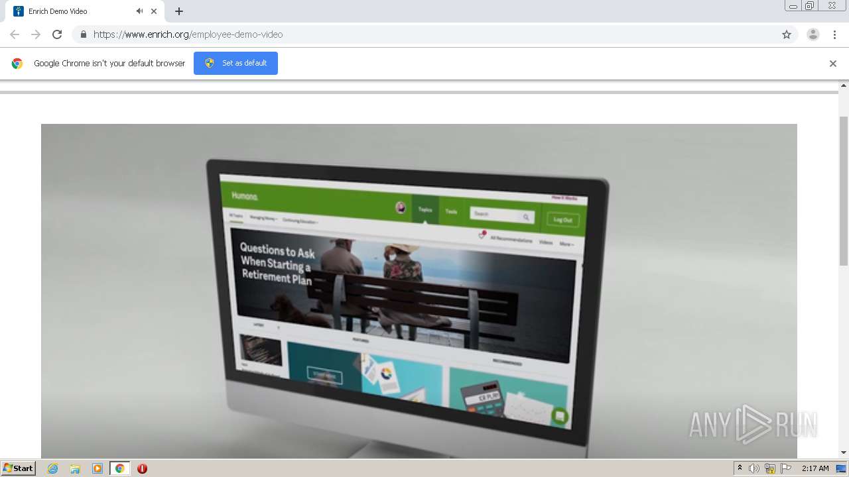Image resolution: width=849 pixels, height=477 pixels.
Task: Close the Enrich Demo Video tab
Action: point(154,11)
